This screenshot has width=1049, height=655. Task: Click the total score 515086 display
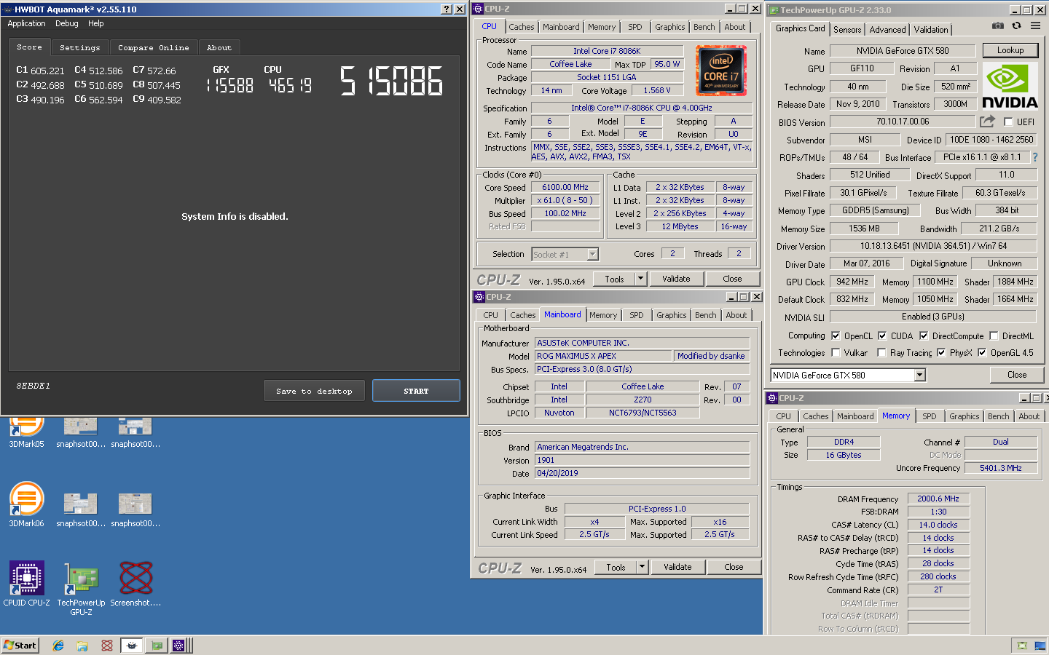coord(391,82)
